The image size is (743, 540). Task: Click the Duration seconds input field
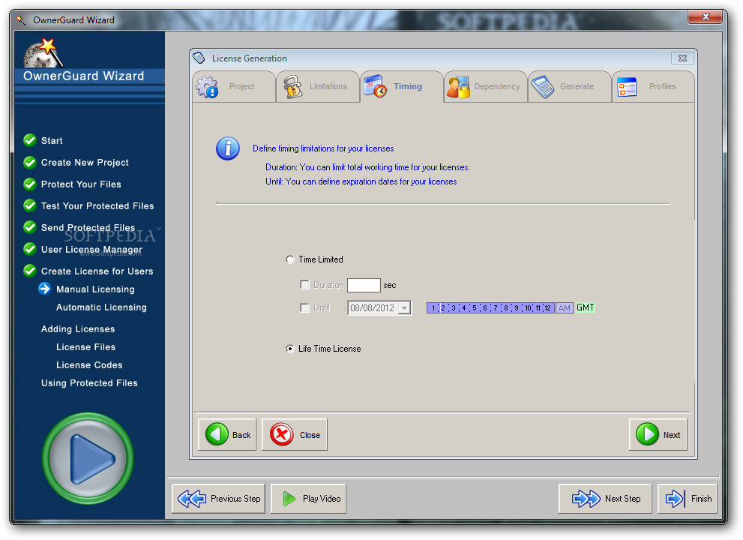point(364,286)
